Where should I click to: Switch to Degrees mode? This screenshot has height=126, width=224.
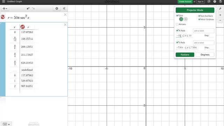pyautogui.click(x=205, y=55)
